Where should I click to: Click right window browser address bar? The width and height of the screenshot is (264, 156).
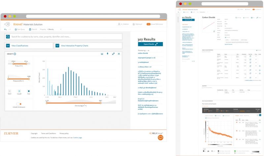point(225,4)
